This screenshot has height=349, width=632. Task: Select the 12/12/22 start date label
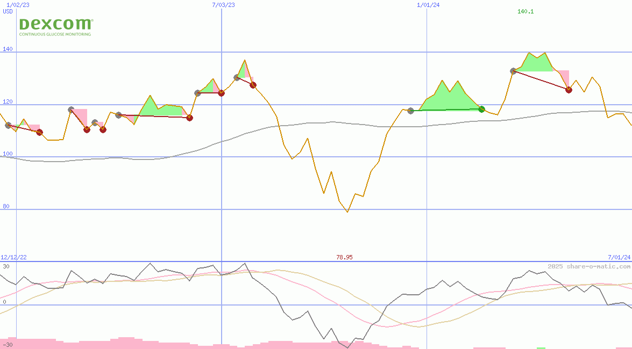[x=13, y=257]
